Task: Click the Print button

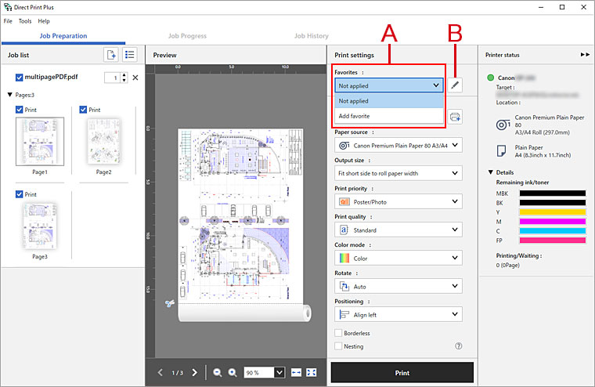Action: pyautogui.click(x=402, y=373)
